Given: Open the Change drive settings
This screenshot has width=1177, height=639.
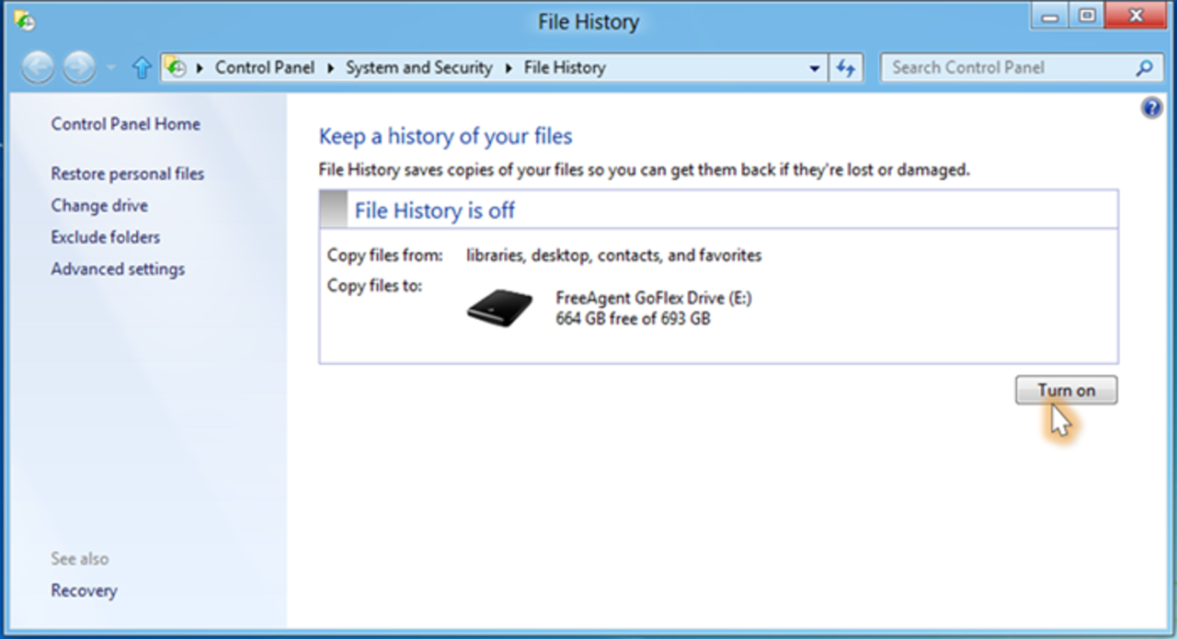Looking at the screenshot, I should point(99,205).
